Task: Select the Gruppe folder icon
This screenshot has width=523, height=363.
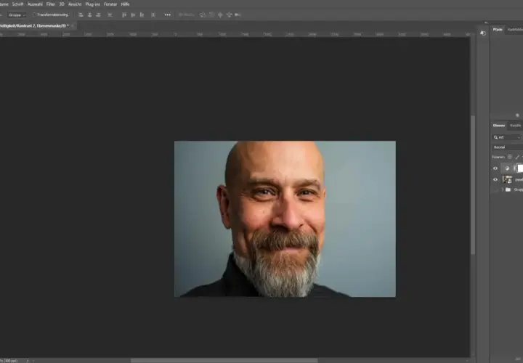Action: (x=508, y=189)
